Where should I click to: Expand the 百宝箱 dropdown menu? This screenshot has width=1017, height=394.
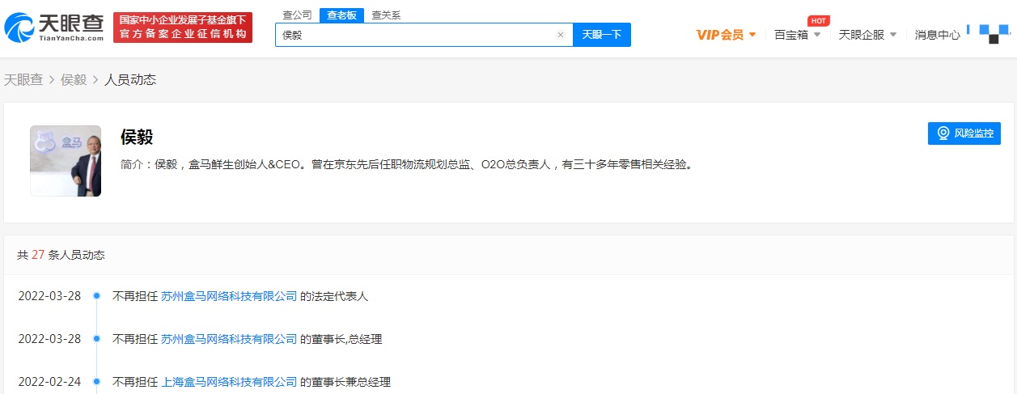(797, 35)
